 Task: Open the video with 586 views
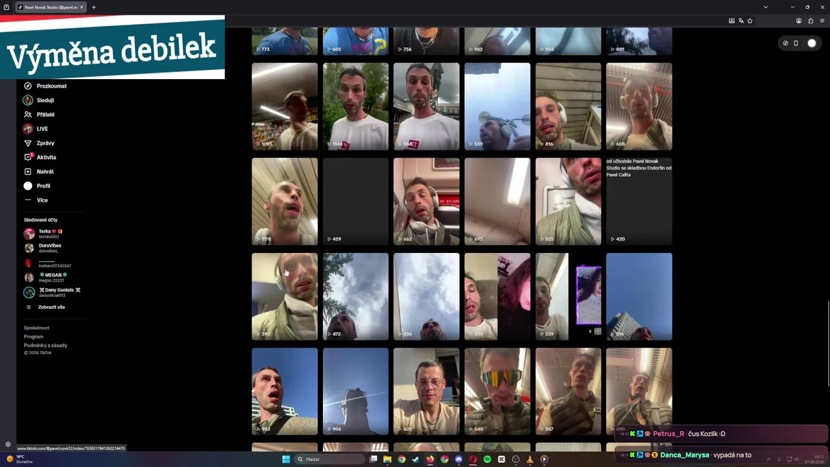[x=426, y=106]
